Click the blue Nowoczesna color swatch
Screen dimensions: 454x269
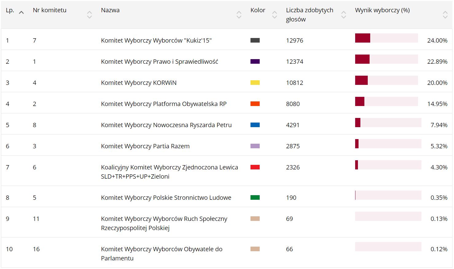click(255, 125)
